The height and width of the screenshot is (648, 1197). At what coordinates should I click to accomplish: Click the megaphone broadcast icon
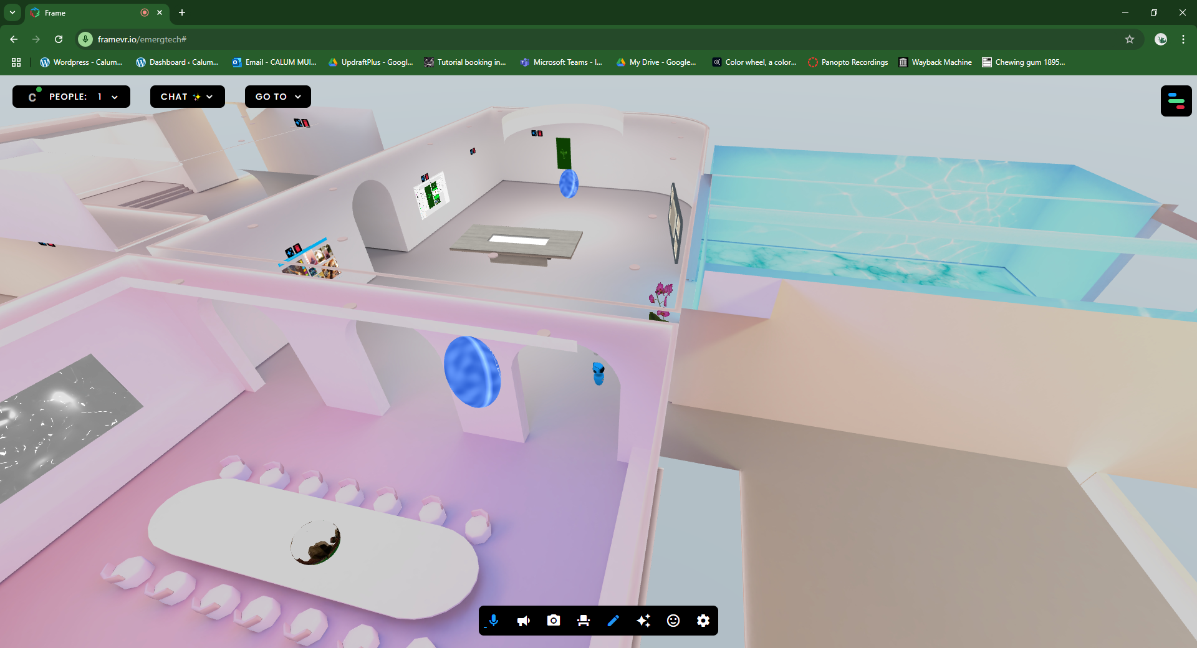pyautogui.click(x=524, y=621)
